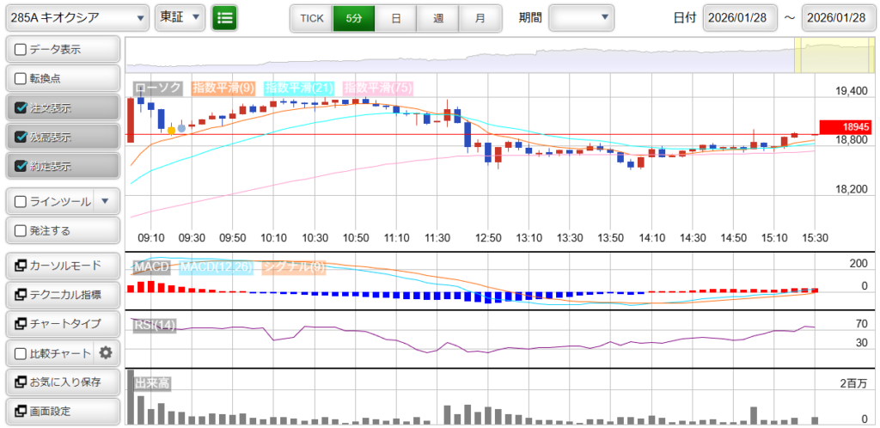
Task: Toggle the 比較チャート checkbox
Action: (x=21, y=353)
